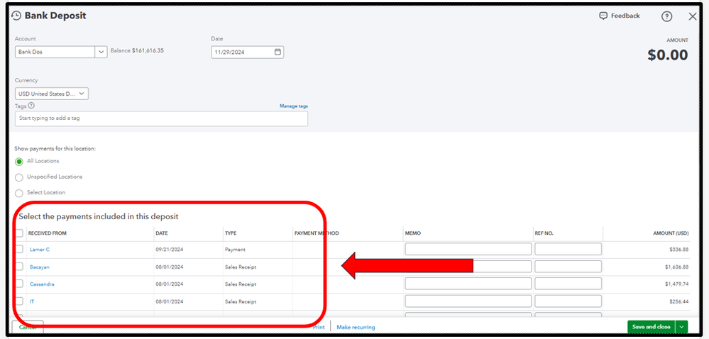This screenshot has height=339, width=709.
Task: Click the Ref No. field for Bacayan row
Action: pyautogui.click(x=568, y=267)
